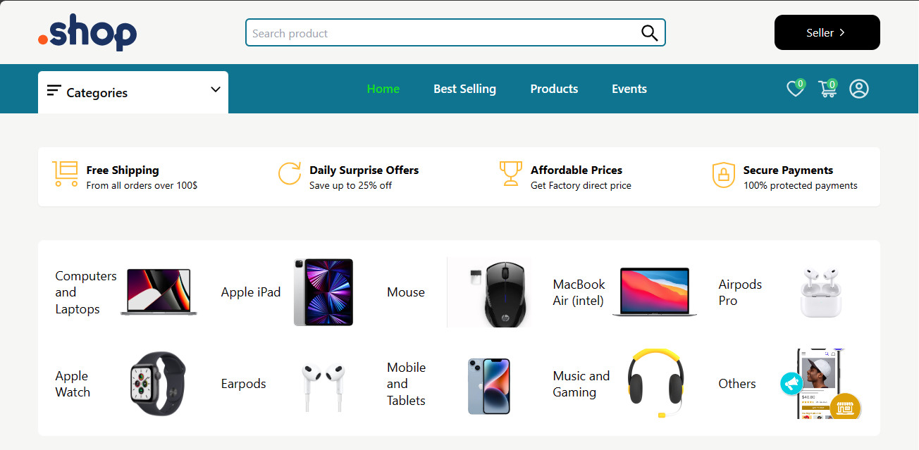
Task: Click the .shop logo
Action: pyautogui.click(x=87, y=32)
